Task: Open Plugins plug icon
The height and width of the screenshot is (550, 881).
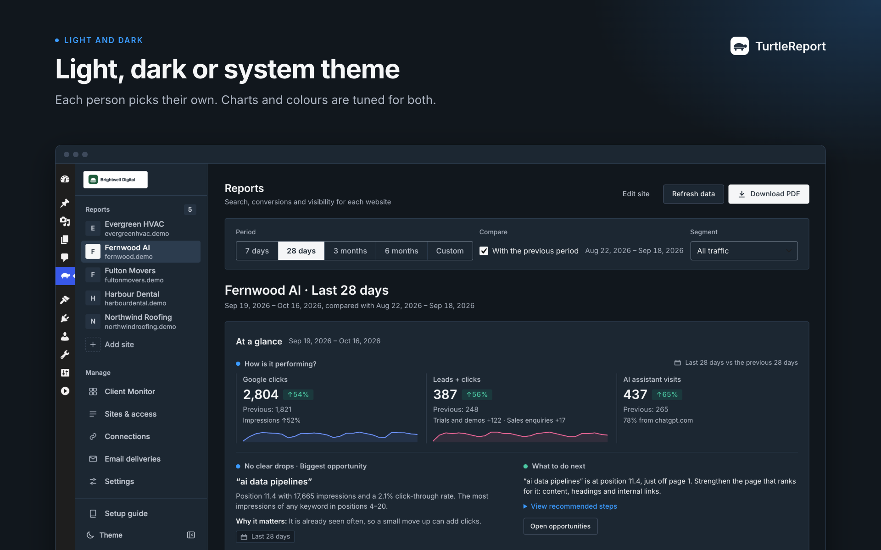Action: [x=65, y=318]
